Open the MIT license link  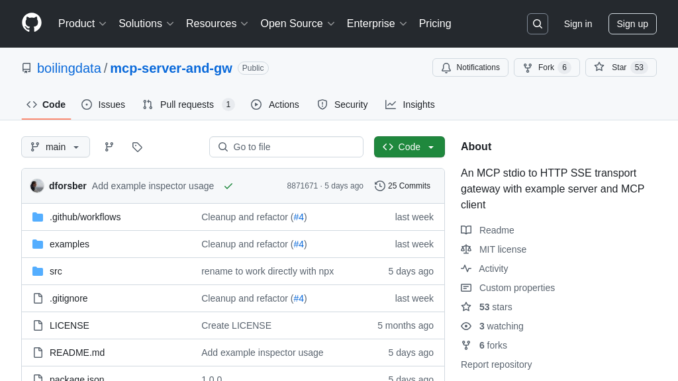click(x=503, y=249)
